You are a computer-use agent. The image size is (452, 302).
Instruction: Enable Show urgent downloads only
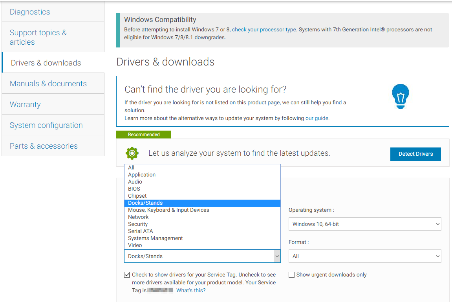pos(291,275)
